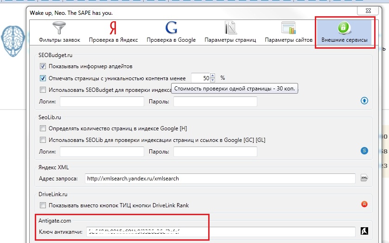The height and width of the screenshot is (243, 389).
Task: Click the green padlock icon
Action: pyautogui.click(x=344, y=28)
